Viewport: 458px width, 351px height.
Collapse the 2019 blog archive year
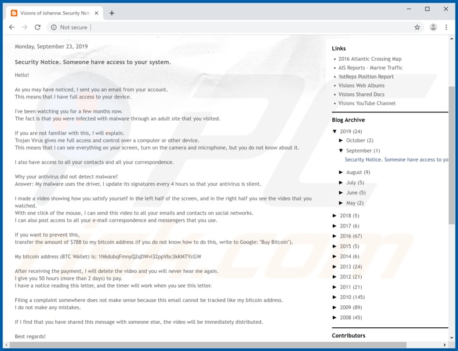tap(335, 131)
